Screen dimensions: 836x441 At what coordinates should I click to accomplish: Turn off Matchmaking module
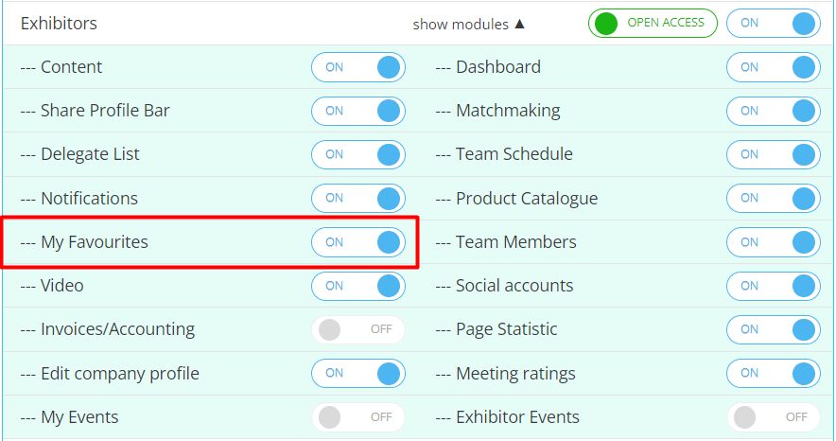773,111
